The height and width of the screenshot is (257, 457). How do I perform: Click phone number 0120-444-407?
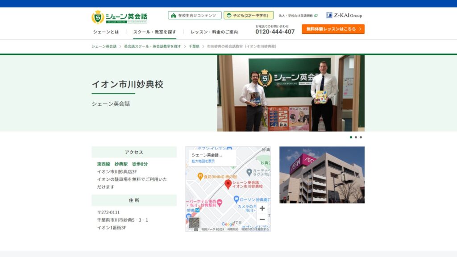[x=275, y=32]
